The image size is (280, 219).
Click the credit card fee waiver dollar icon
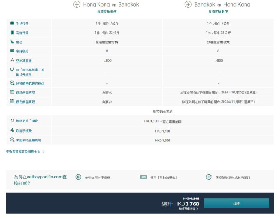[78, 177]
